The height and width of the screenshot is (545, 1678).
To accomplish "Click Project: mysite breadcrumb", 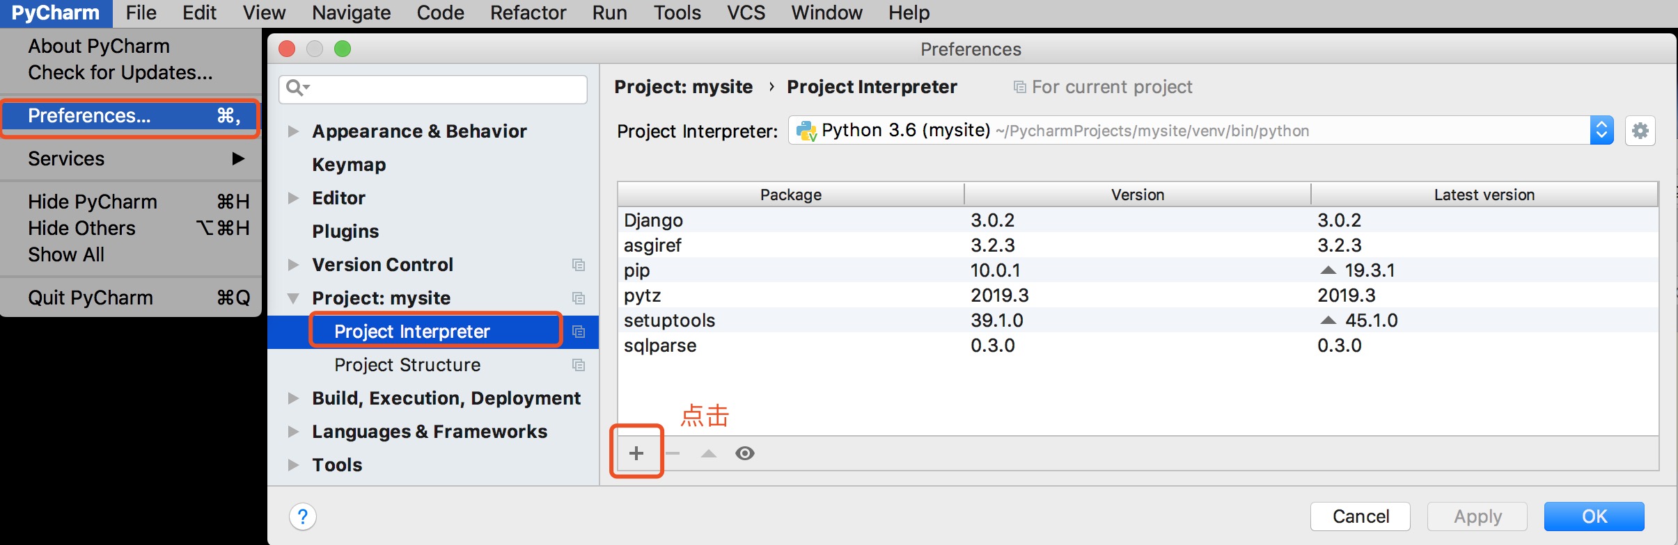I will pos(683,87).
